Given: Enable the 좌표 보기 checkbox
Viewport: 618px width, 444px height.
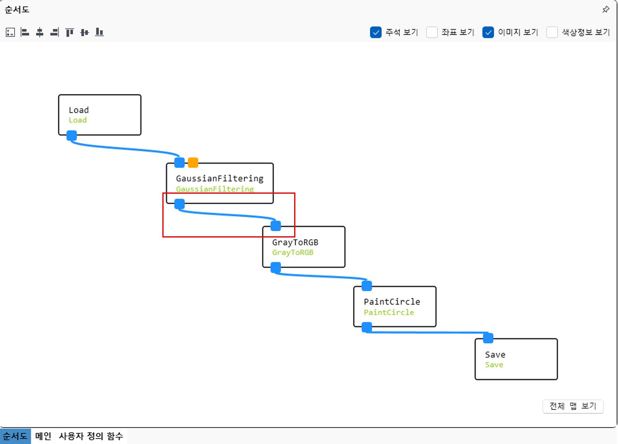Looking at the screenshot, I should 432,32.
